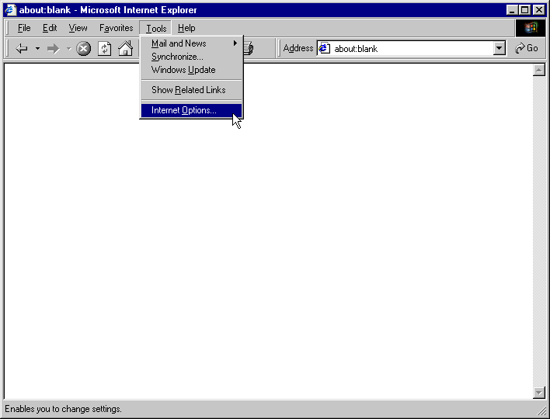550x419 pixels.
Task: Open the File menu
Action: tap(24, 28)
